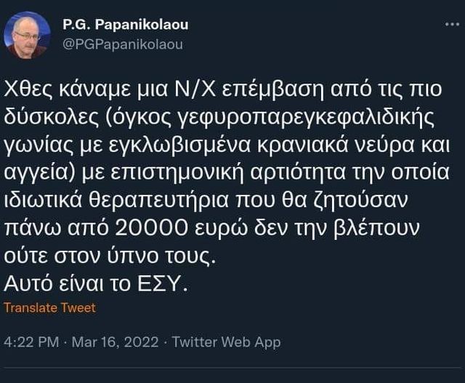Open the tweet's three-dot more options menu
The height and width of the screenshot is (383, 465).
click(x=452, y=25)
